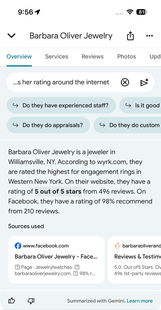Screen dimensions: 161x310
Task: Ask "Do they do appraisals?"
Action: point(48,125)
